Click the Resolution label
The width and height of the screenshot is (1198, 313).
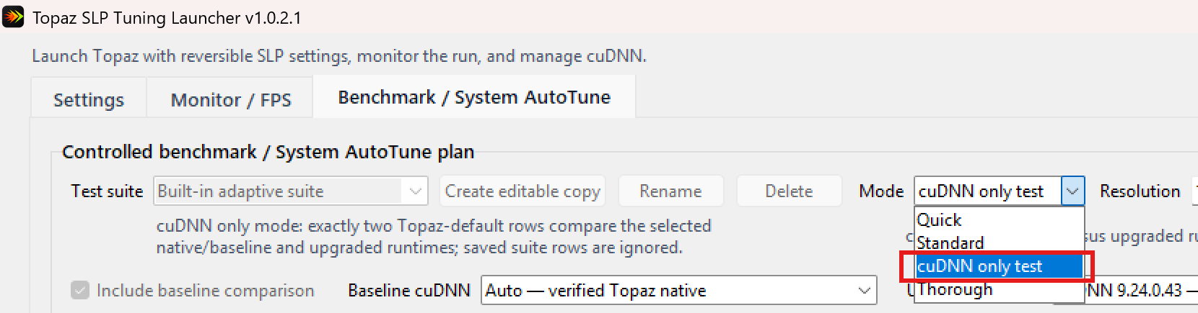click(1140, 191)
